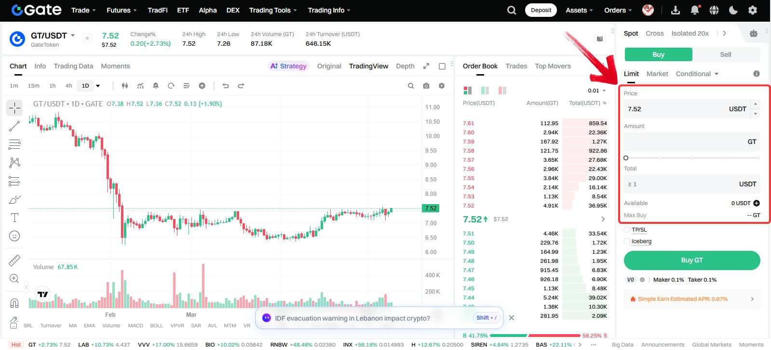The width and height of the screenshot is (771, 350).
Task: Select the Buy toggle
Action: tap(659, 54)
